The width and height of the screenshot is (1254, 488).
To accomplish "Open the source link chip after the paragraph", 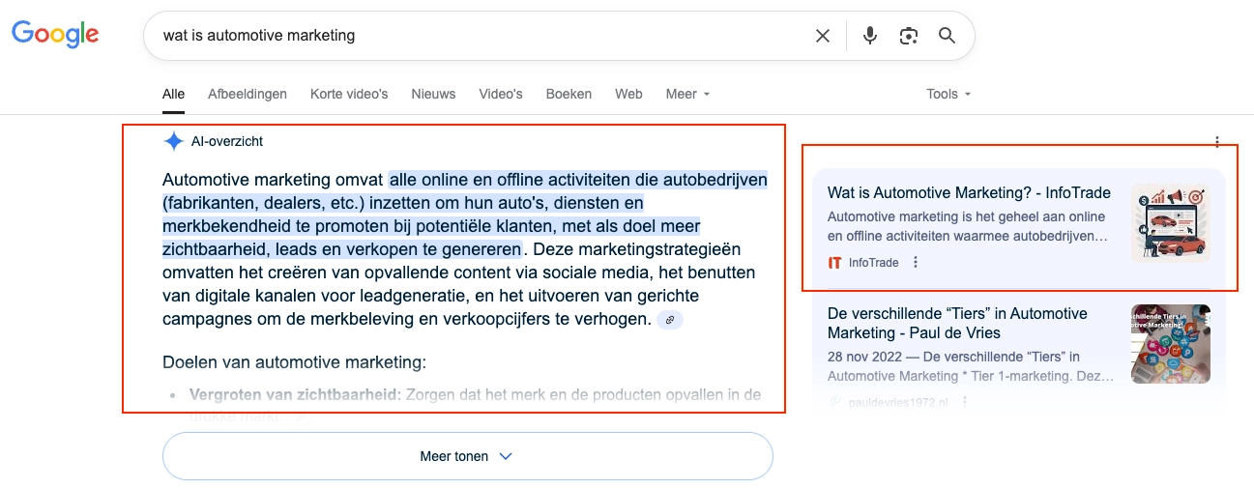I will pos(669,319).
